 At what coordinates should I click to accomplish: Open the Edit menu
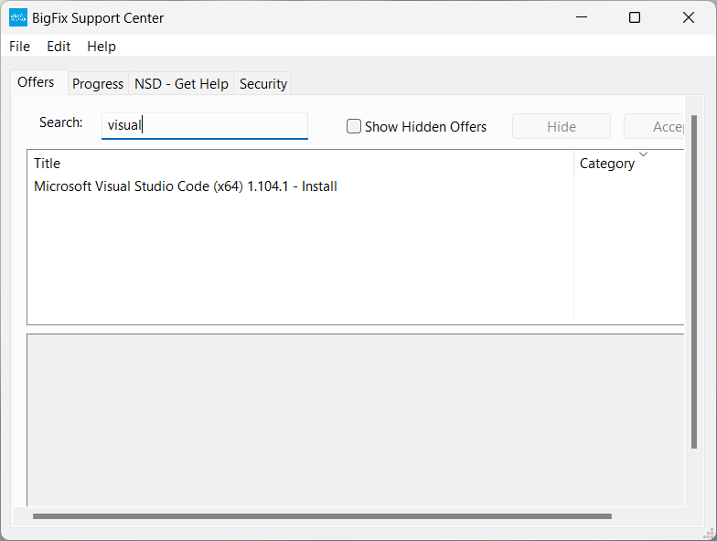[59, 47]
